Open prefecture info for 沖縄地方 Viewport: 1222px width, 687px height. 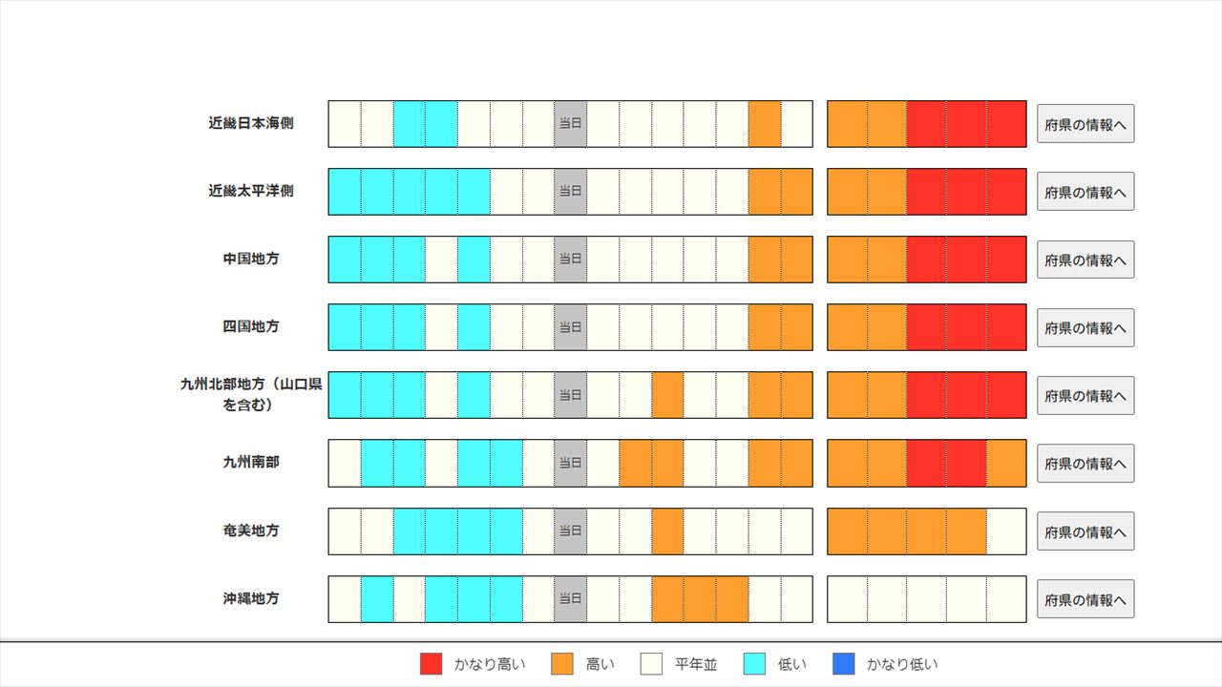click(x=1085, y=599)
